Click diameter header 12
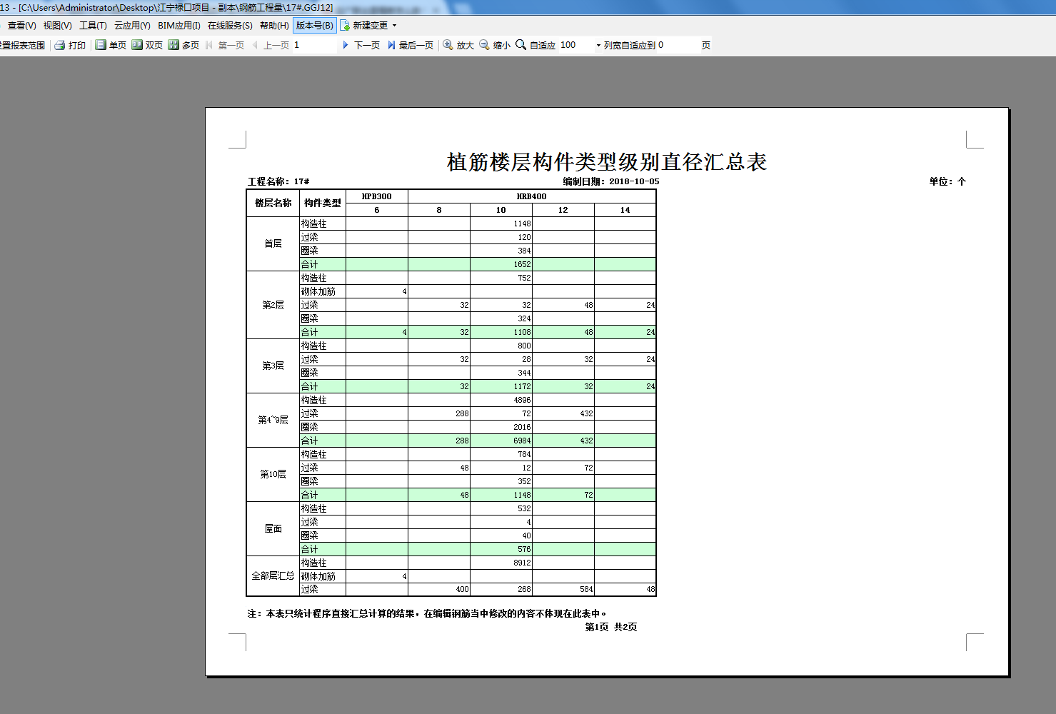The image size is (1056, 714). [x=563, y=210]
